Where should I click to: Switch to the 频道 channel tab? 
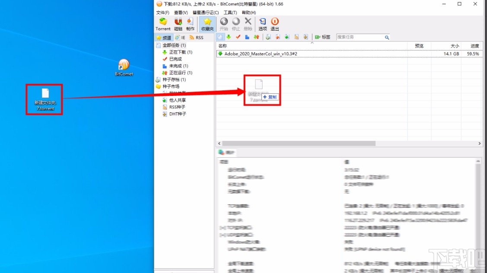(x=164, y=38)
